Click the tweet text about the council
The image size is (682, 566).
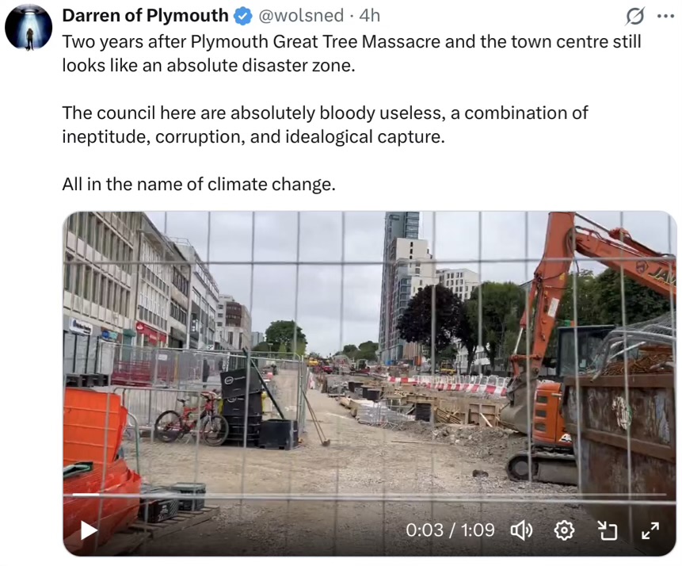pos(325,125)
